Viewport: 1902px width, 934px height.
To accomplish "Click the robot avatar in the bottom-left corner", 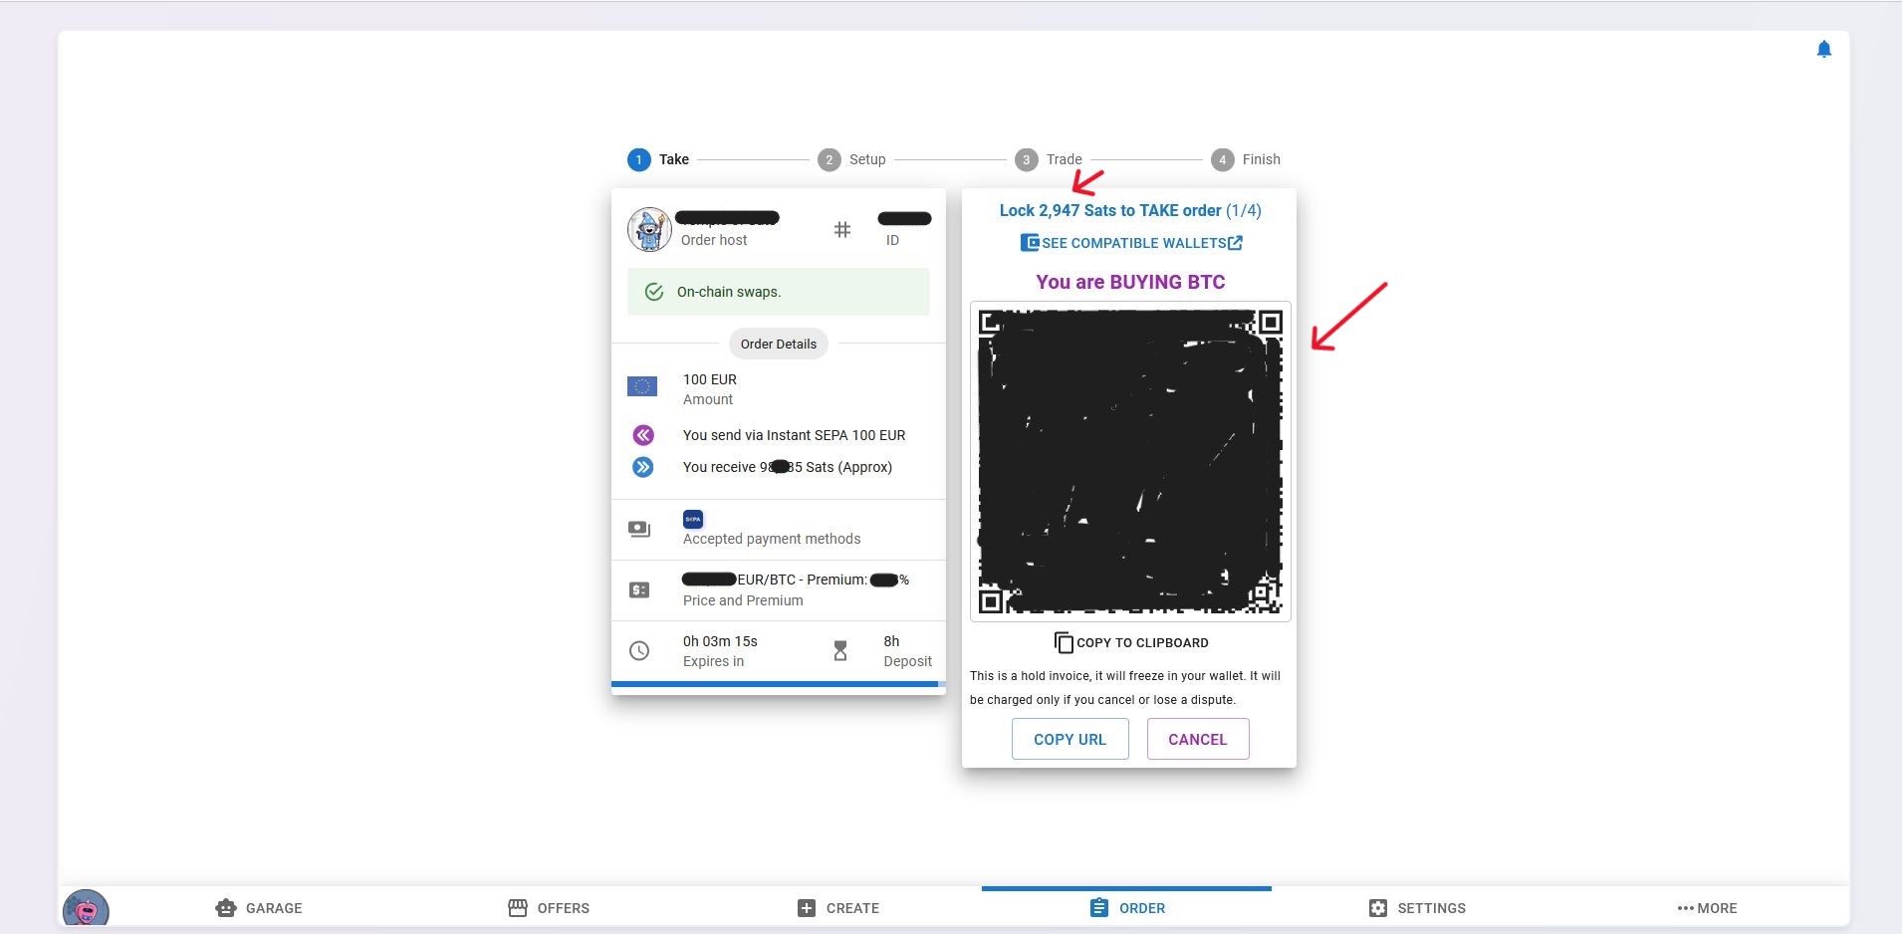I will click(x=85, y=907).
